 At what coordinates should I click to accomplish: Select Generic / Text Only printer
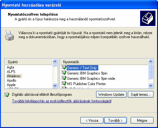point(82,68)
